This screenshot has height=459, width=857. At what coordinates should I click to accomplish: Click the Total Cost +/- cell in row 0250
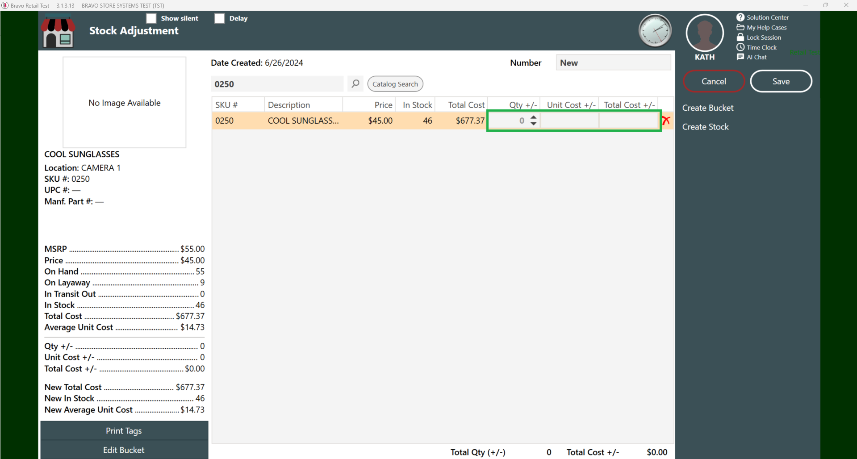(x=629, y=121)
